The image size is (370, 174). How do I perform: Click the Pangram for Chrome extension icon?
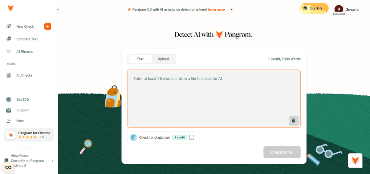(x=11, y=135)
